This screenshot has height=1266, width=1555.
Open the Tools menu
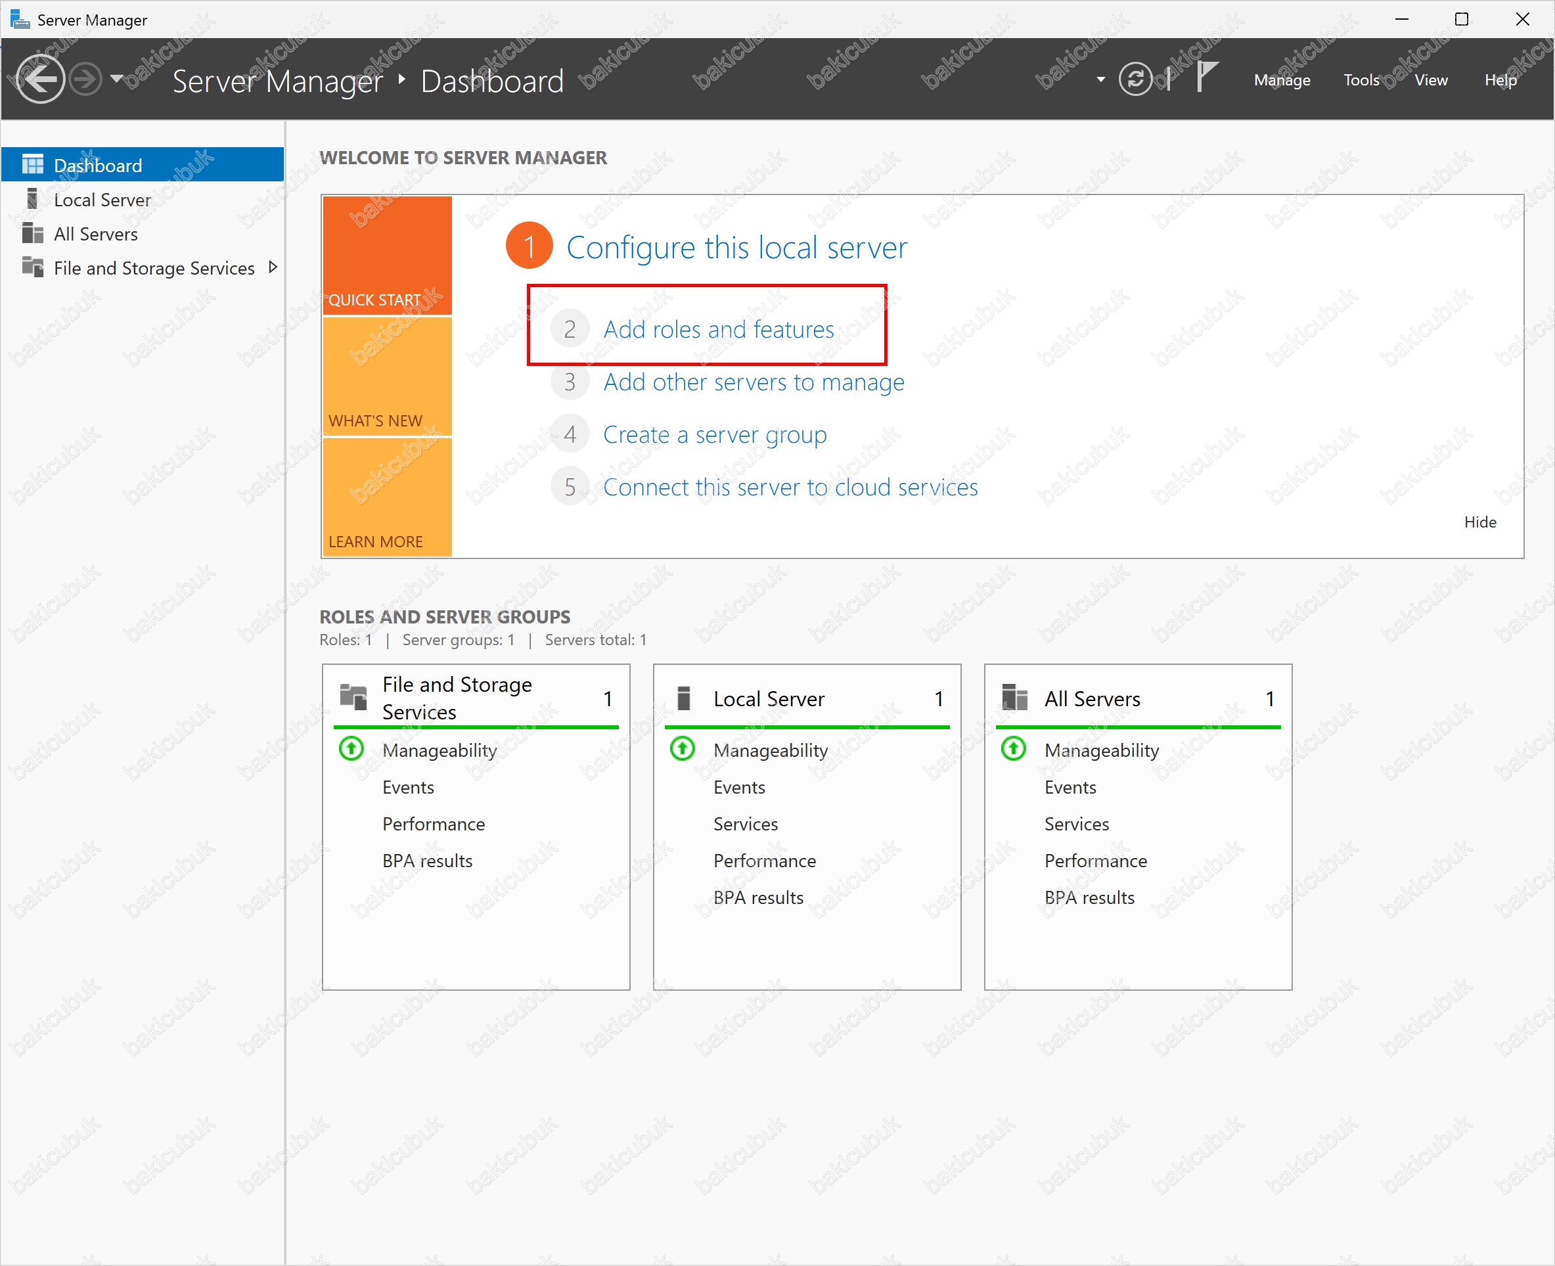coord(1361,80)
